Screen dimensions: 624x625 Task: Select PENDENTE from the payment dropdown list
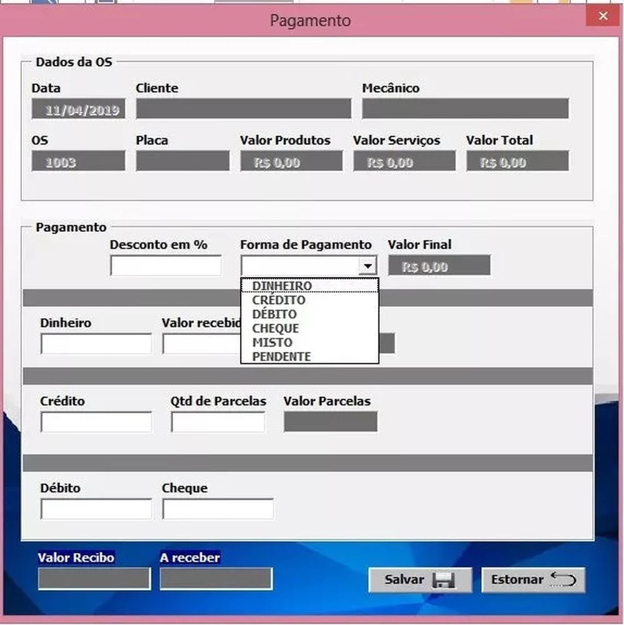[281, 356]
